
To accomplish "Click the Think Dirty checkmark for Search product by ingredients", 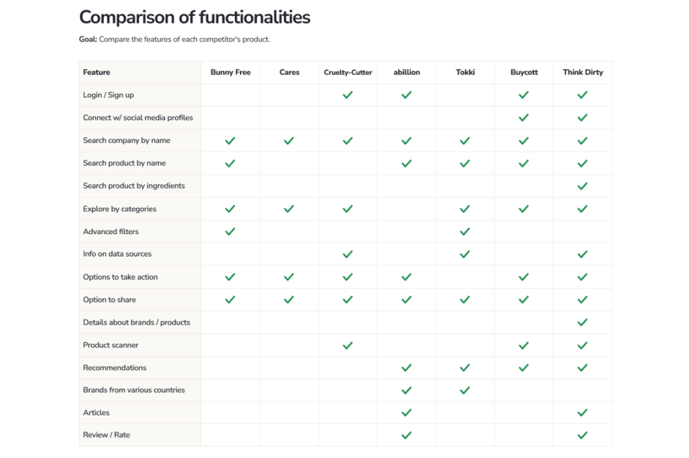I will click(582, 186).
